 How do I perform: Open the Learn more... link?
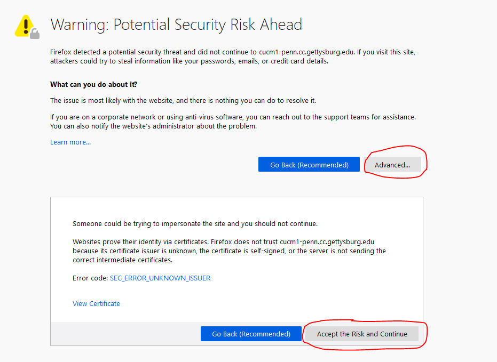(70, 142)
